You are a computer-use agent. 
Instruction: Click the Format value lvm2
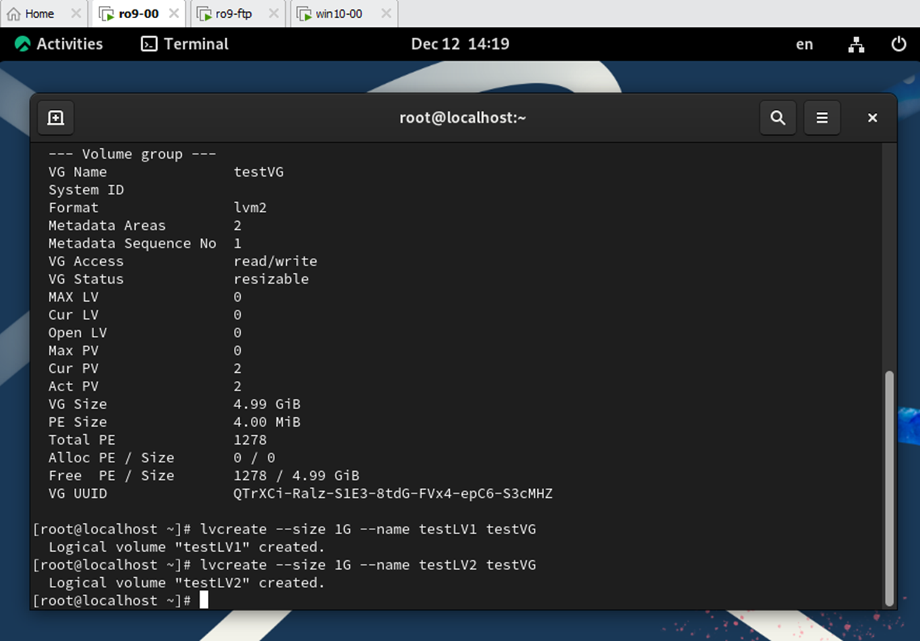[x=250, y=208]
